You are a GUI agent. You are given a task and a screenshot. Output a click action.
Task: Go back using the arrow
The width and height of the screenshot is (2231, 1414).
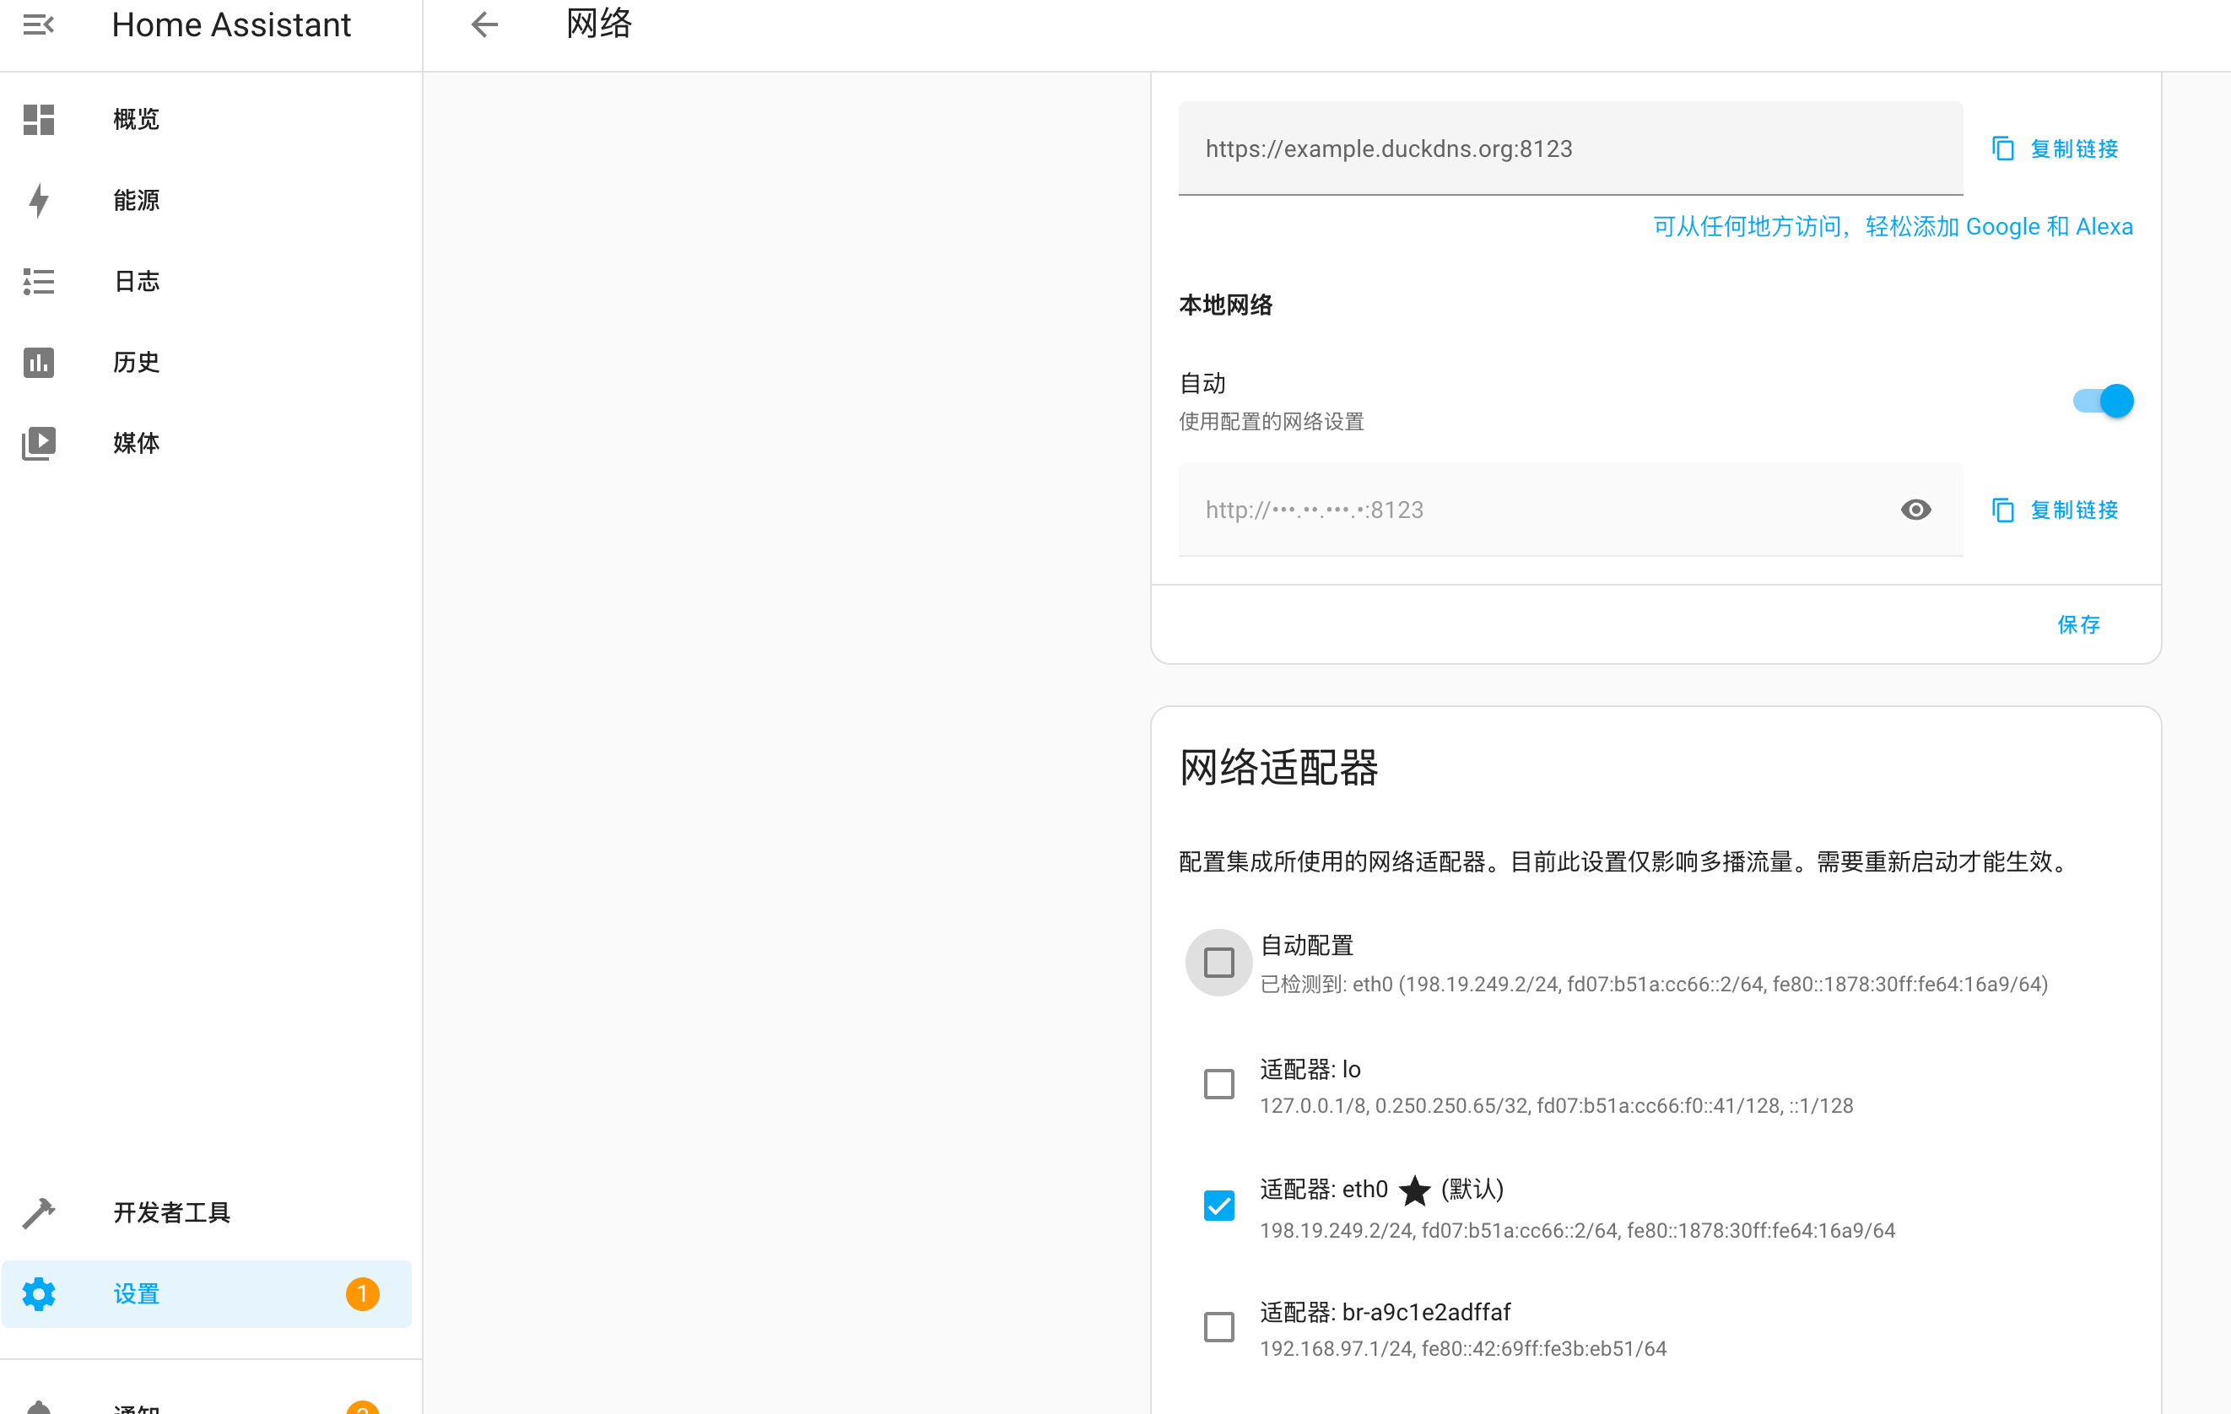pos(483,24)
